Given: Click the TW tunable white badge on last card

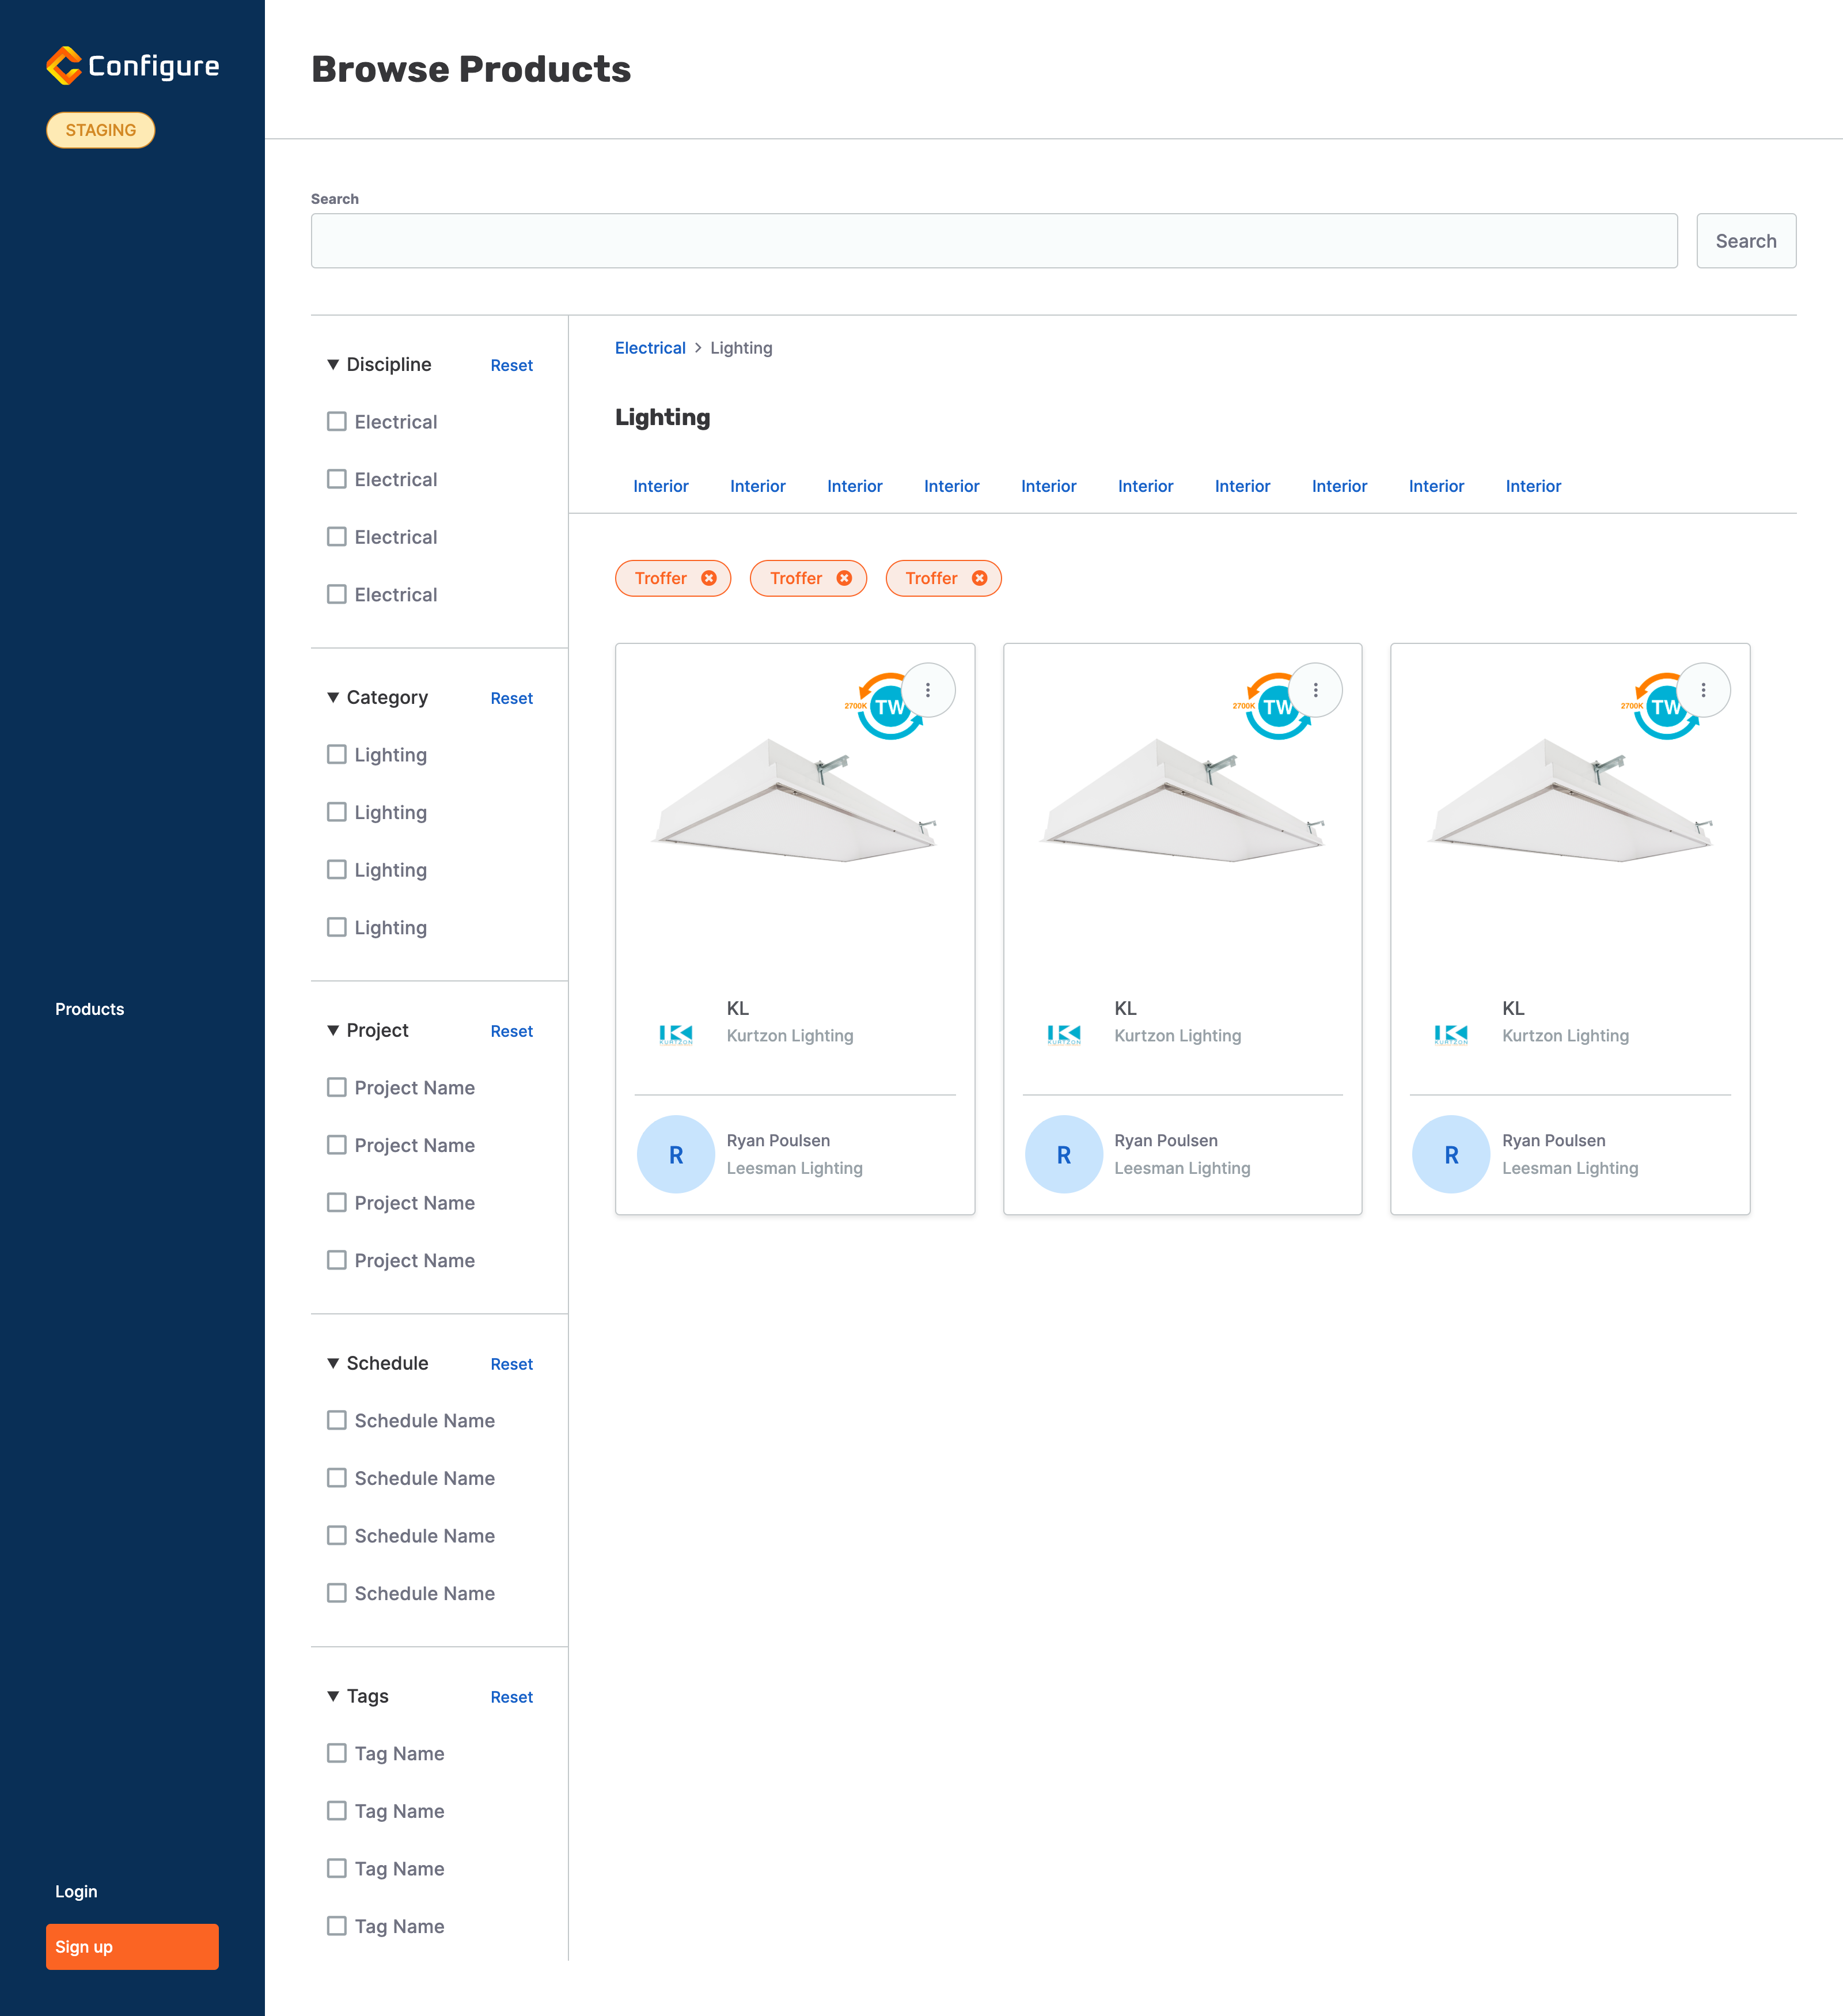Looking at the screenshot, I should pos(1660,707).
